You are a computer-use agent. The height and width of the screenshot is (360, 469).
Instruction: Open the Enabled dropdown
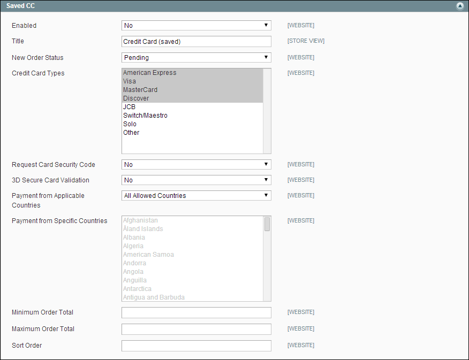click(x=196, y=25)
